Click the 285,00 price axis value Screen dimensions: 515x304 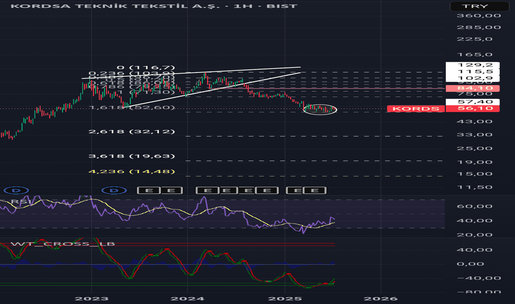click(x=479, y=27)
